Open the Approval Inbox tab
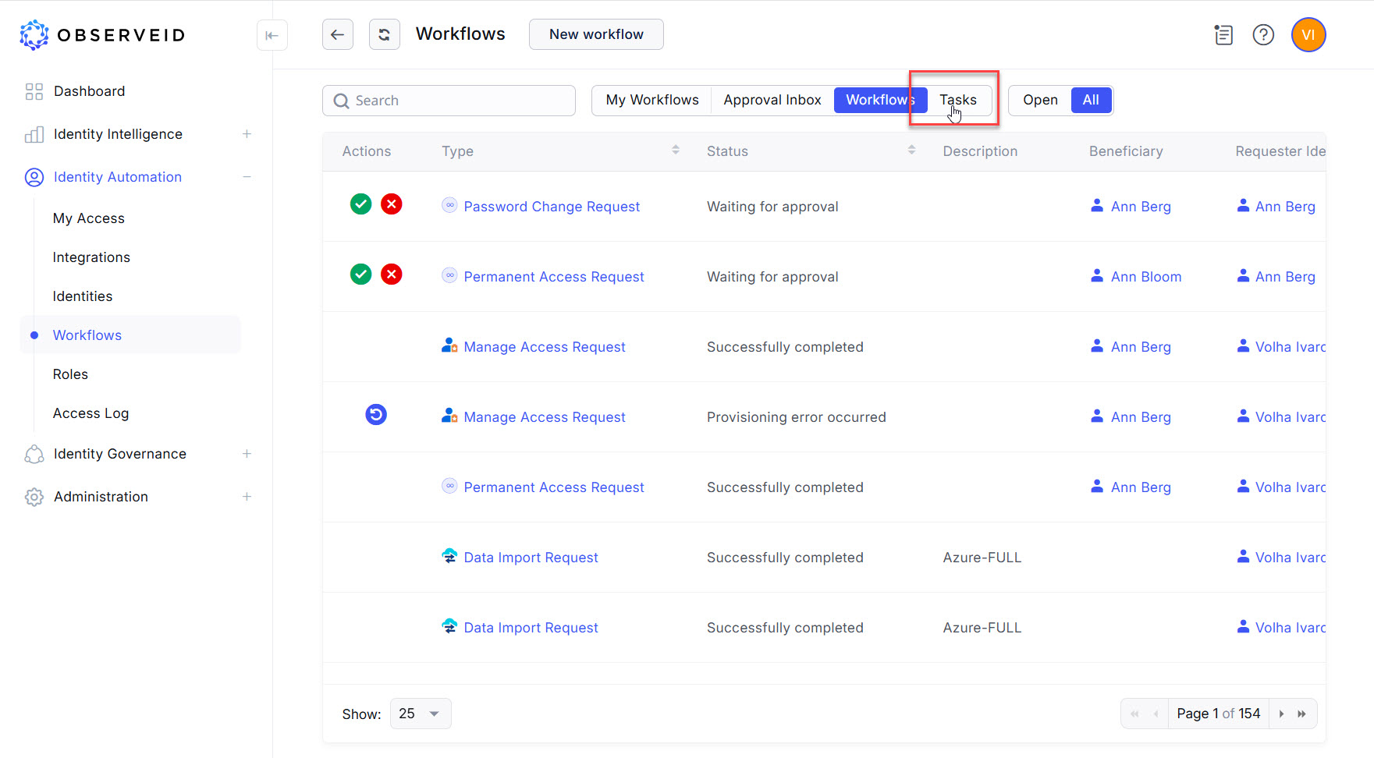Image resolution: width=1374 pixels, height=758 pixels. click(772, 100)
